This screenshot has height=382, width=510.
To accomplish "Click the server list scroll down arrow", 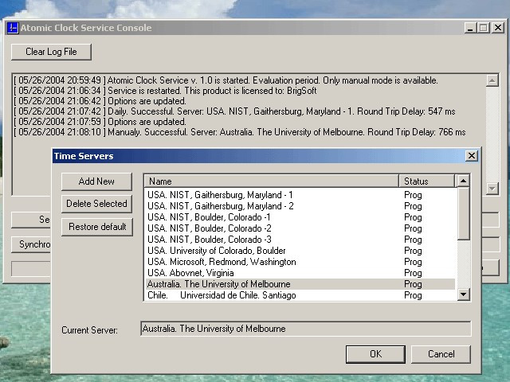I will tap(463, 294).
